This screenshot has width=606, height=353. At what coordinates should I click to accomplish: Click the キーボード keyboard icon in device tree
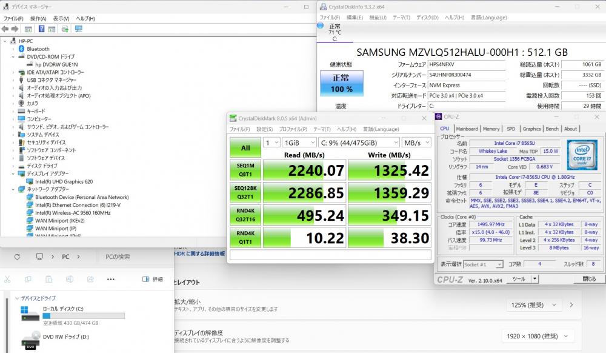tap(22, 111)
